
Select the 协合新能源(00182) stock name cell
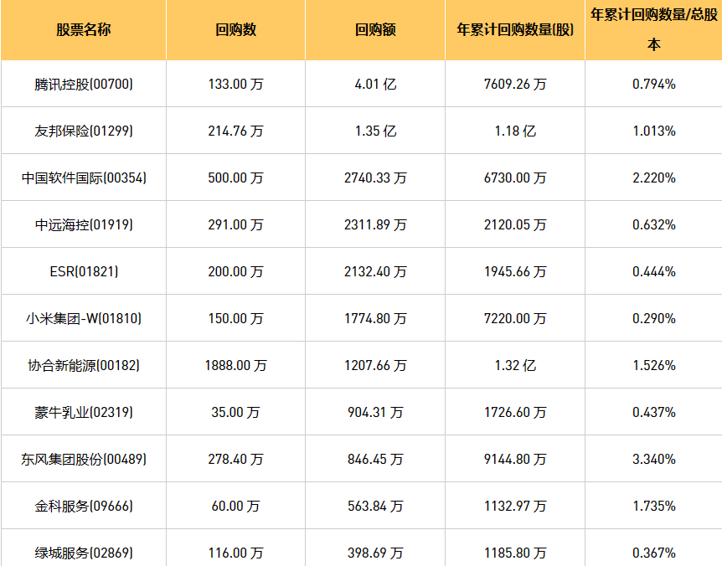(x=84, y=365)
